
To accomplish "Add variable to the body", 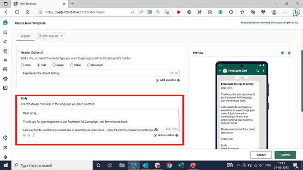I will coord(166,135).
